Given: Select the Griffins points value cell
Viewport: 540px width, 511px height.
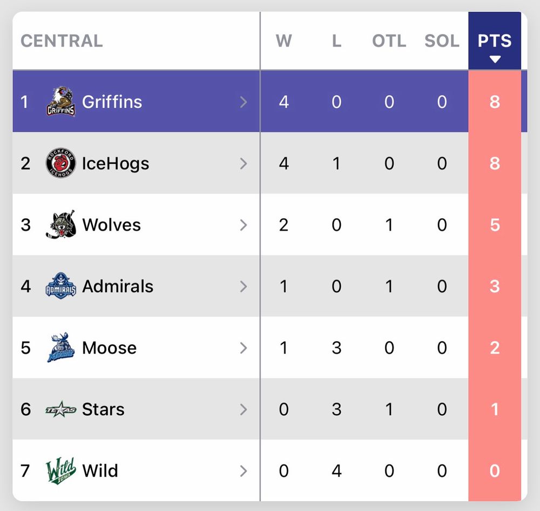Looking at the screenshot, I should click(495, 102).
